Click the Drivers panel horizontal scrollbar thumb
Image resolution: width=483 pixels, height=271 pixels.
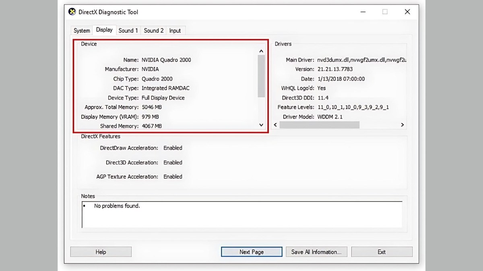point(319,125)
